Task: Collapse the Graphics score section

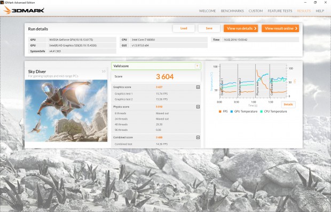Action: tap(198, 87)
